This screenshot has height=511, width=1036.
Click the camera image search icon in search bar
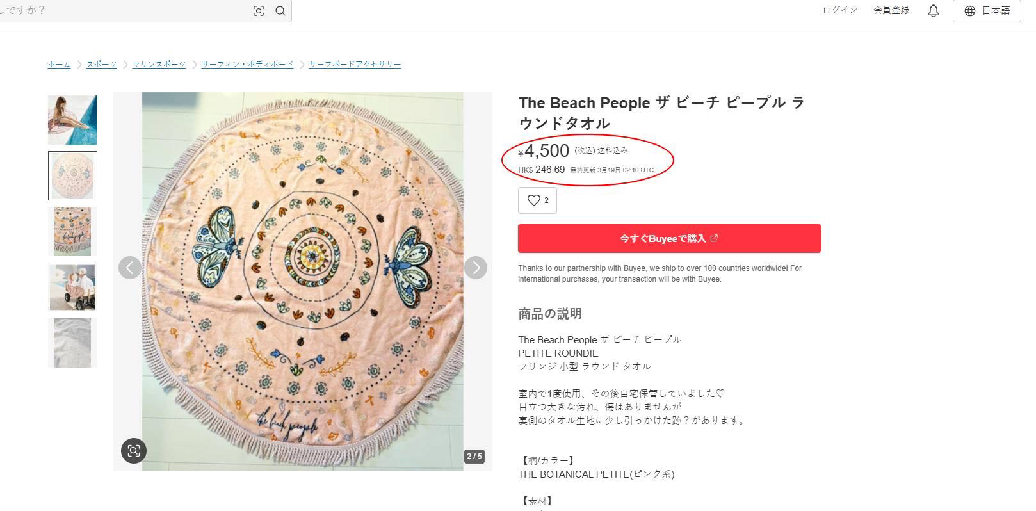coord(259,11)
